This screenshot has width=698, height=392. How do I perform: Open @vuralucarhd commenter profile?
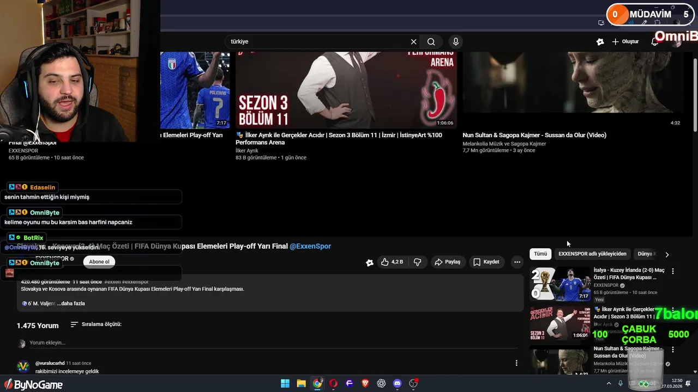coord(50,363)
